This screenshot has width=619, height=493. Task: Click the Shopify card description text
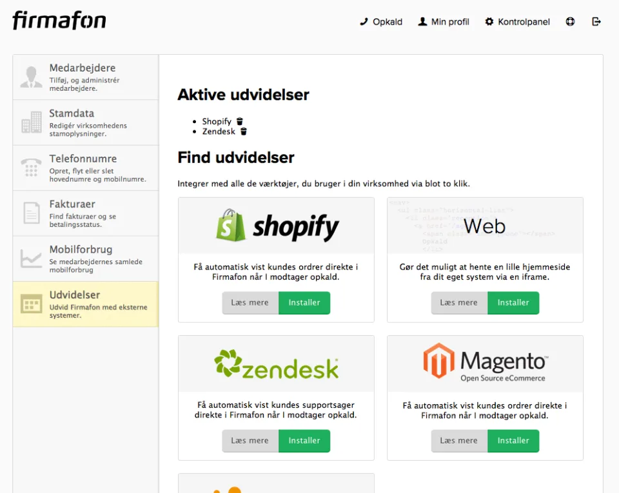pyautogui.click(x=275, y=272)
